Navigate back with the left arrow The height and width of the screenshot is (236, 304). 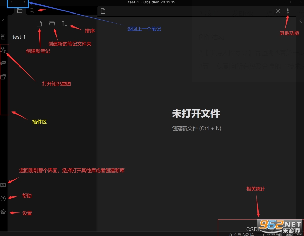click(x=13, y=2)
